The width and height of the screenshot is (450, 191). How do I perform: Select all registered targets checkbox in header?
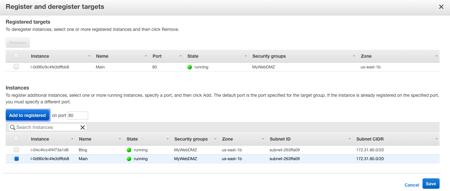click(16, 56)
